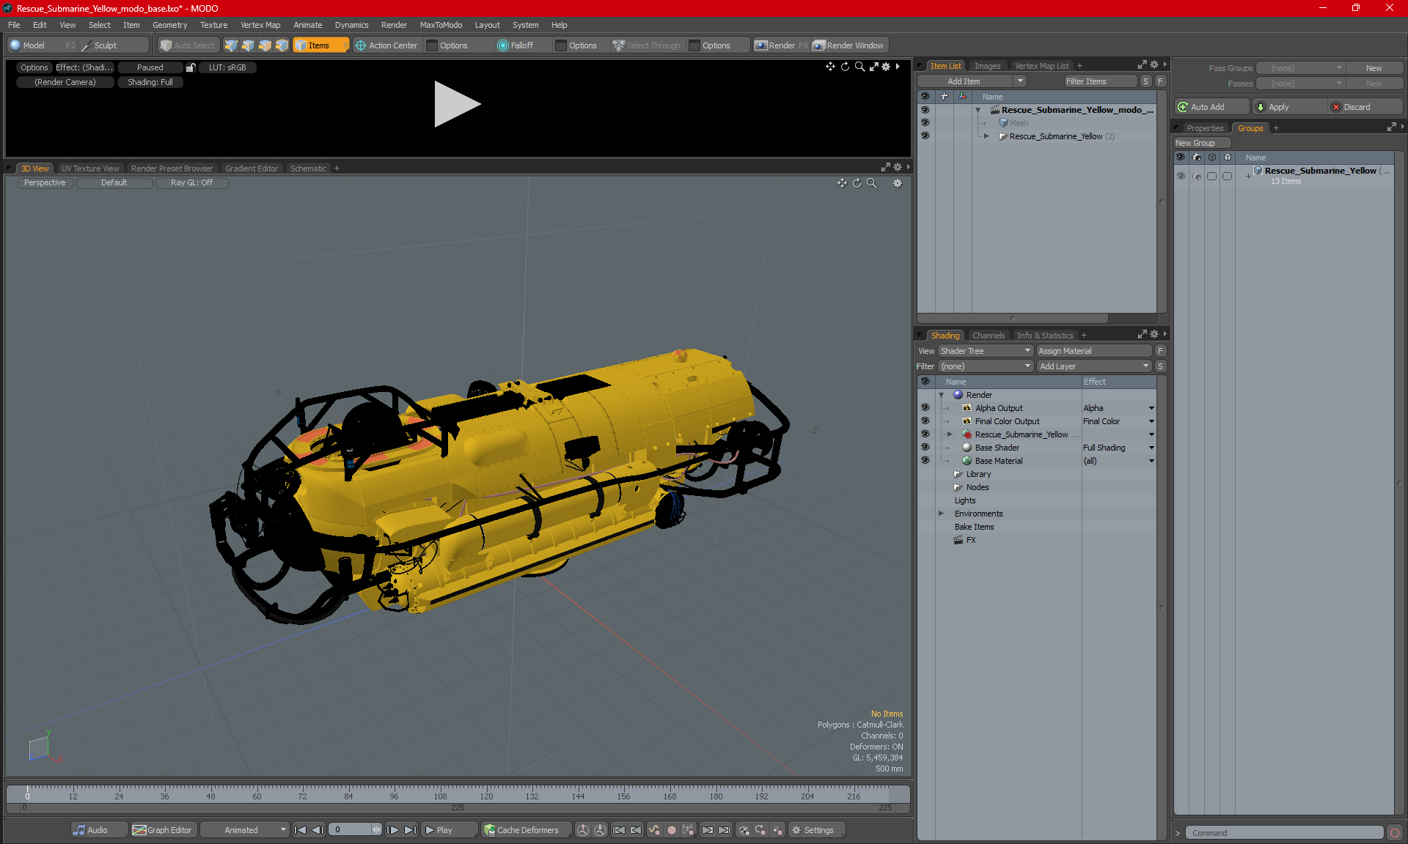
Task: Switch to the Properties tab
Action: (1205, 128)
